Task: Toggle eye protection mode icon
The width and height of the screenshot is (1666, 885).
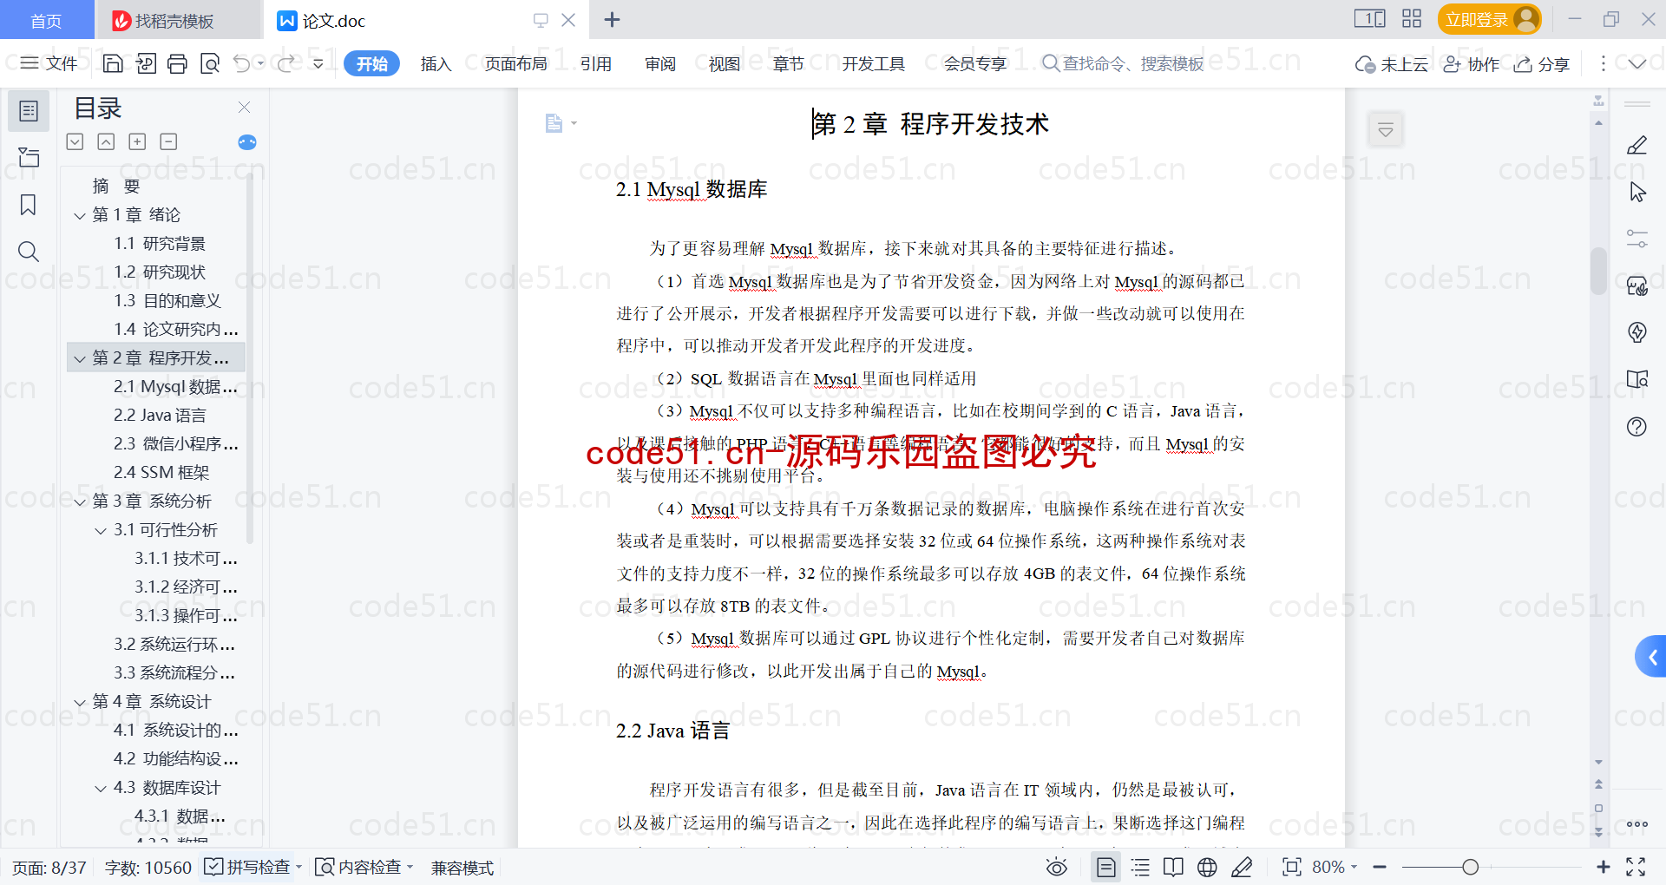Action: 1056,867
